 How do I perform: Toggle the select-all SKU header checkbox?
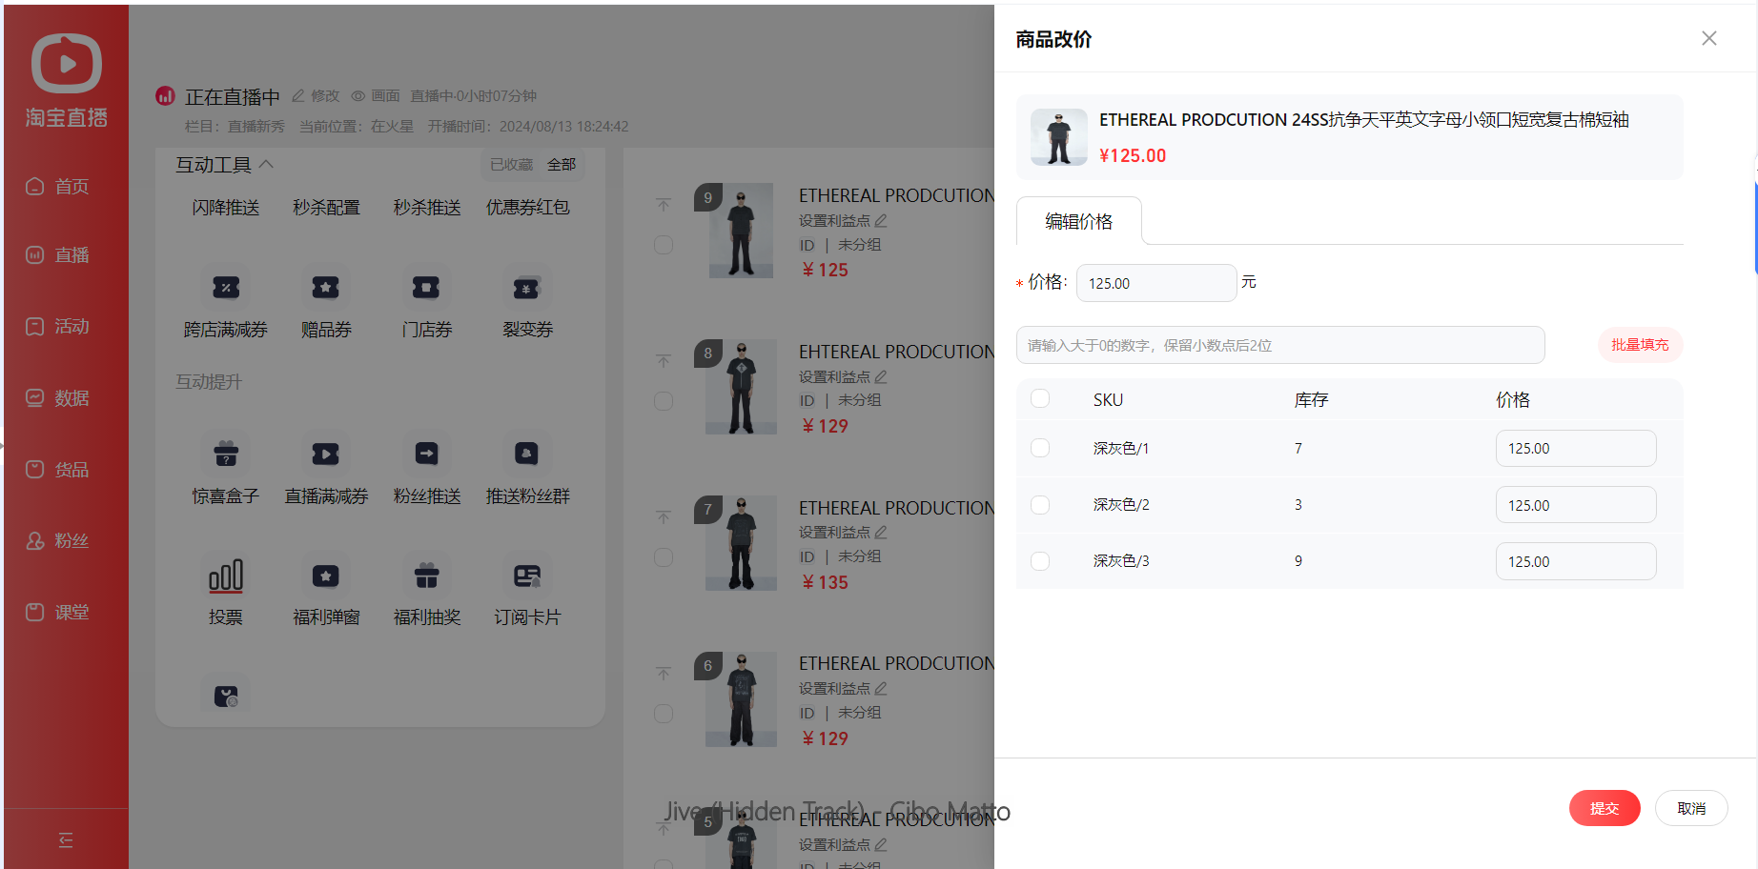1040,398
